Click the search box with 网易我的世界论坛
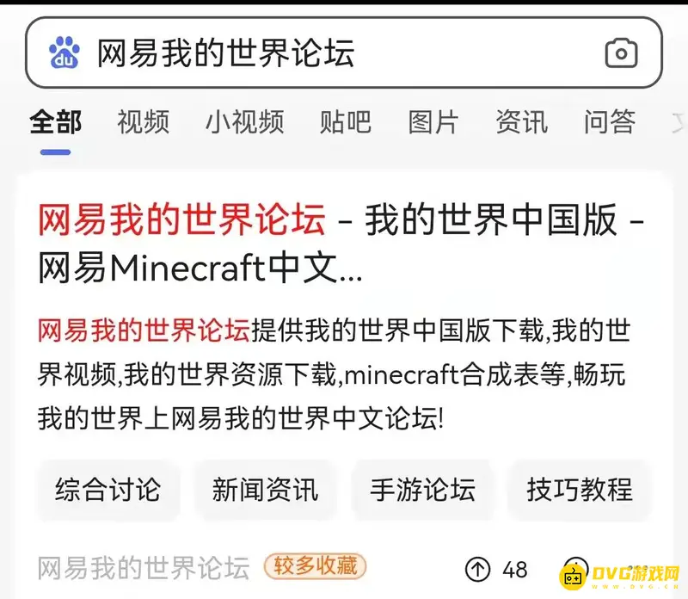The width and height of the screenshot is (688, 599). point(343,52)
